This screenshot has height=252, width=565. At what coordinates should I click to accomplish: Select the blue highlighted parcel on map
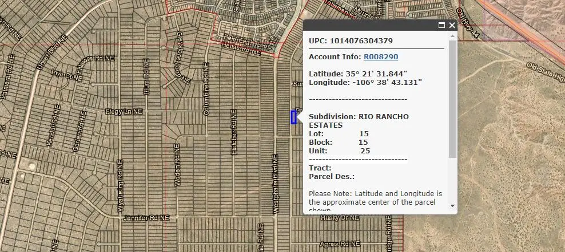click(x=293, y=117)
